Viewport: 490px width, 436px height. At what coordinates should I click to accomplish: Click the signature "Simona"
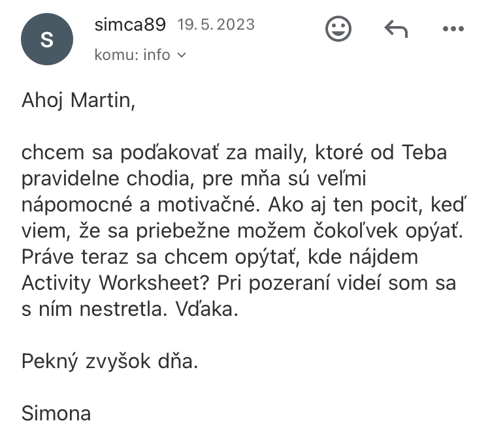[56, 413]
